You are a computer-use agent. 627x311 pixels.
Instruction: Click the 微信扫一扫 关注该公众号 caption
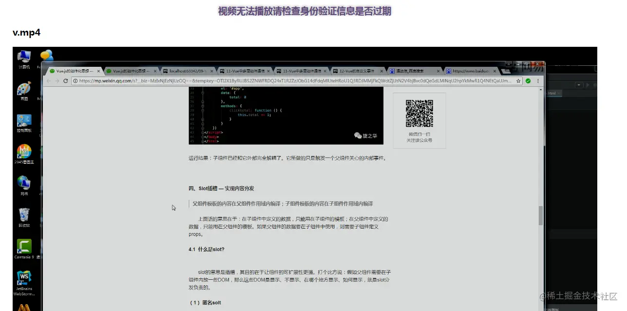tap(419, 137)
